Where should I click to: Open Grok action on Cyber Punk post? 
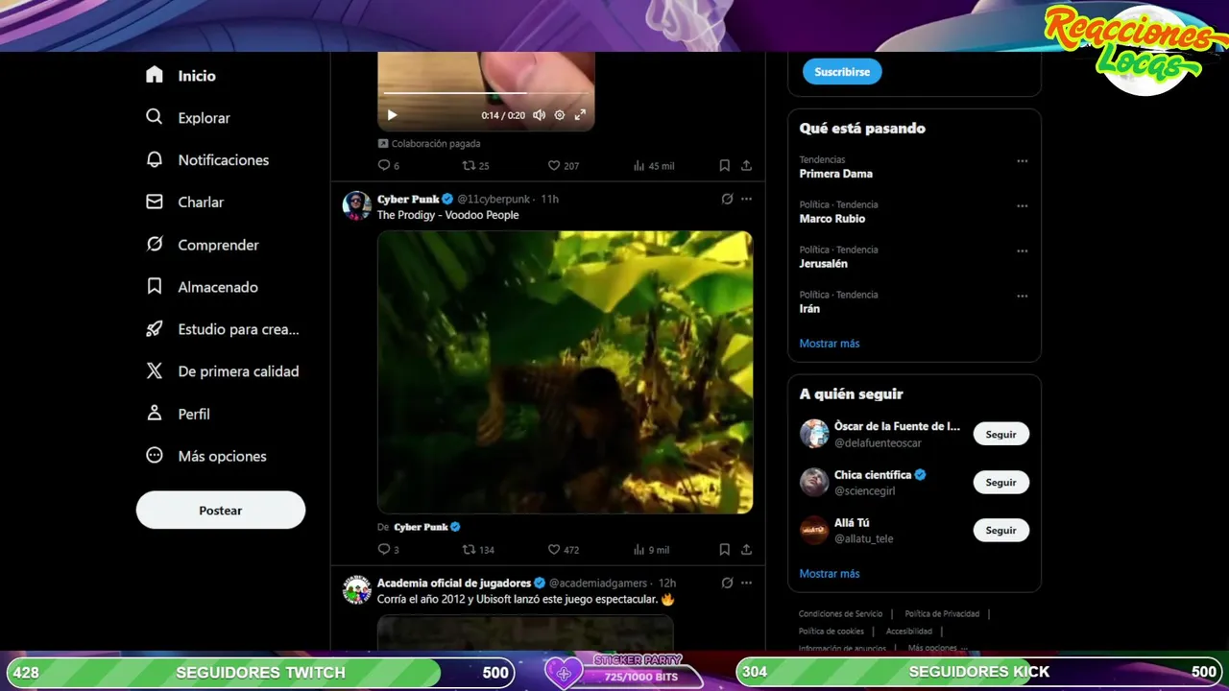(x=727, y=199)
